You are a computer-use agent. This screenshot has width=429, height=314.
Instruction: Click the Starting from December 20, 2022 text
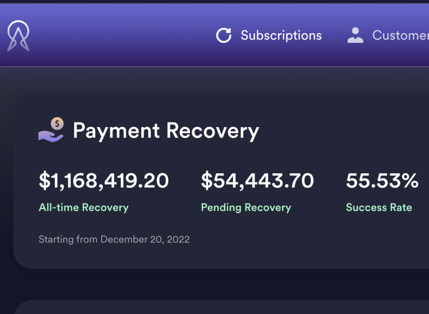click(x=114, y=239)
